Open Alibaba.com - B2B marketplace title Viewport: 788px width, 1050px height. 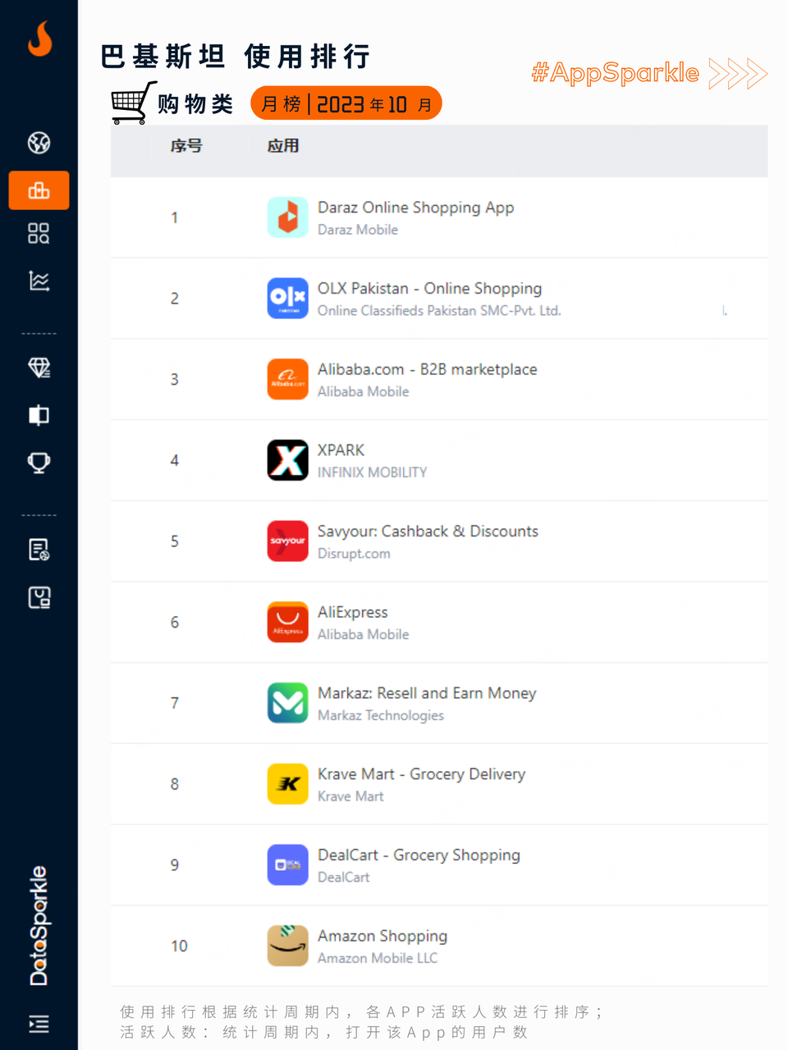coord(427,369)
